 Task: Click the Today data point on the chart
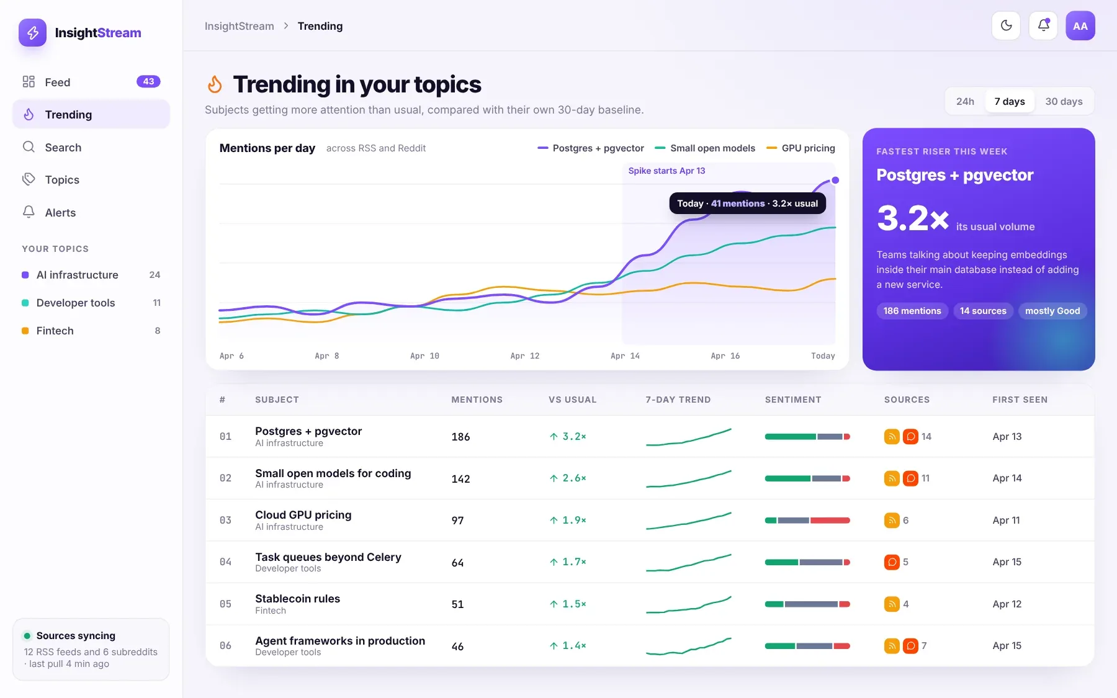[835, 180]
